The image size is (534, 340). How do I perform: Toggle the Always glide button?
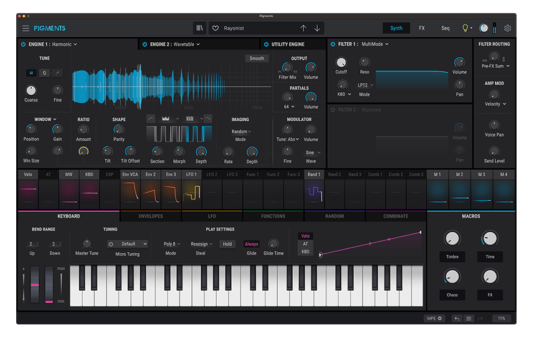tap(251, 244)
